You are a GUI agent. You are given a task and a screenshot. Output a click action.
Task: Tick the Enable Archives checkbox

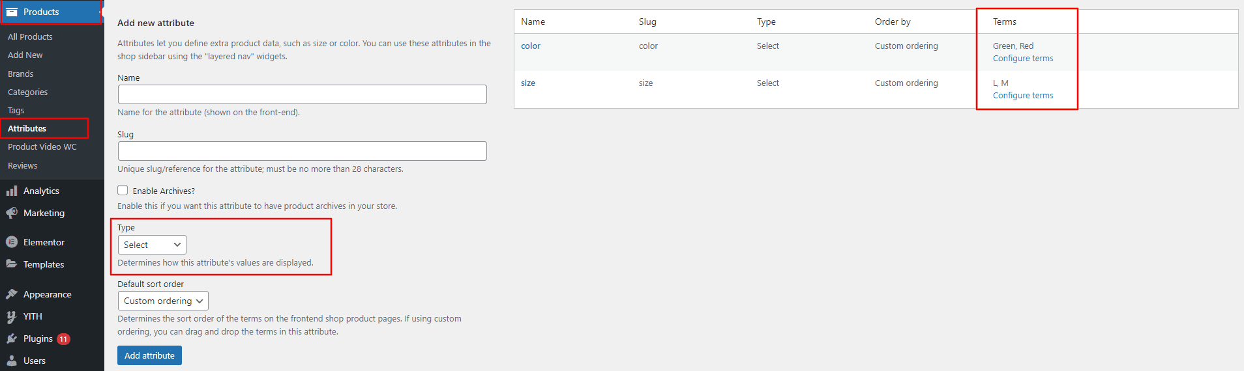coord(123,190)
